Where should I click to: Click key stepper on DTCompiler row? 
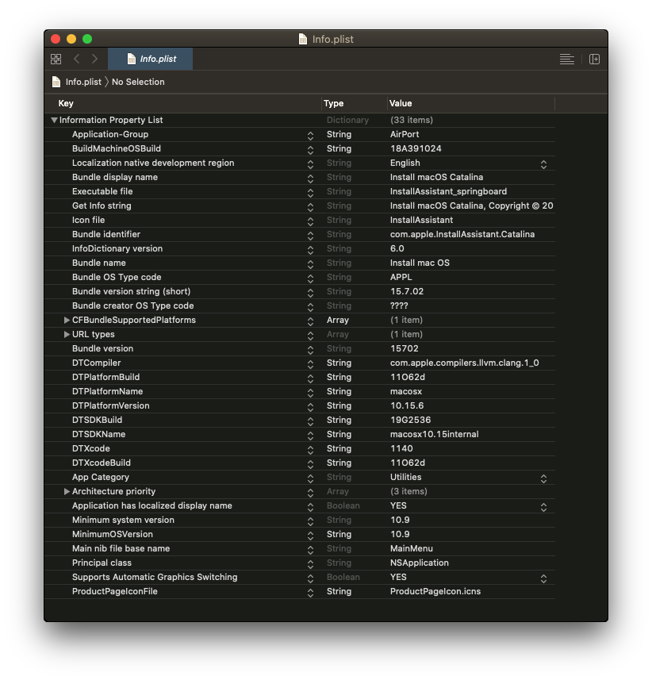[310, 364]
